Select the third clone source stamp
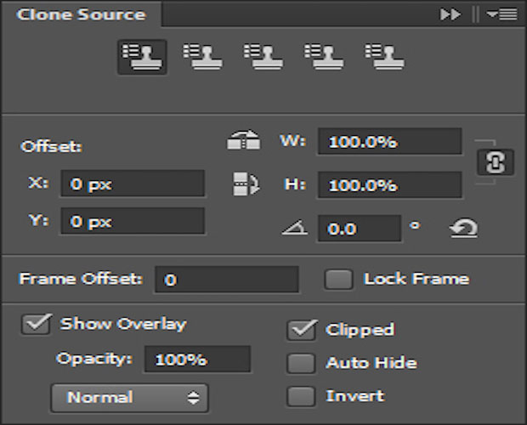527x425 pixels. click(x=263, y=57)
